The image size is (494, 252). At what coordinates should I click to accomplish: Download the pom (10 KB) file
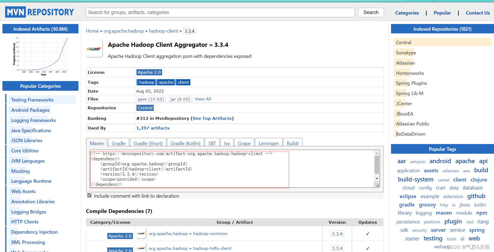point(151,99)
